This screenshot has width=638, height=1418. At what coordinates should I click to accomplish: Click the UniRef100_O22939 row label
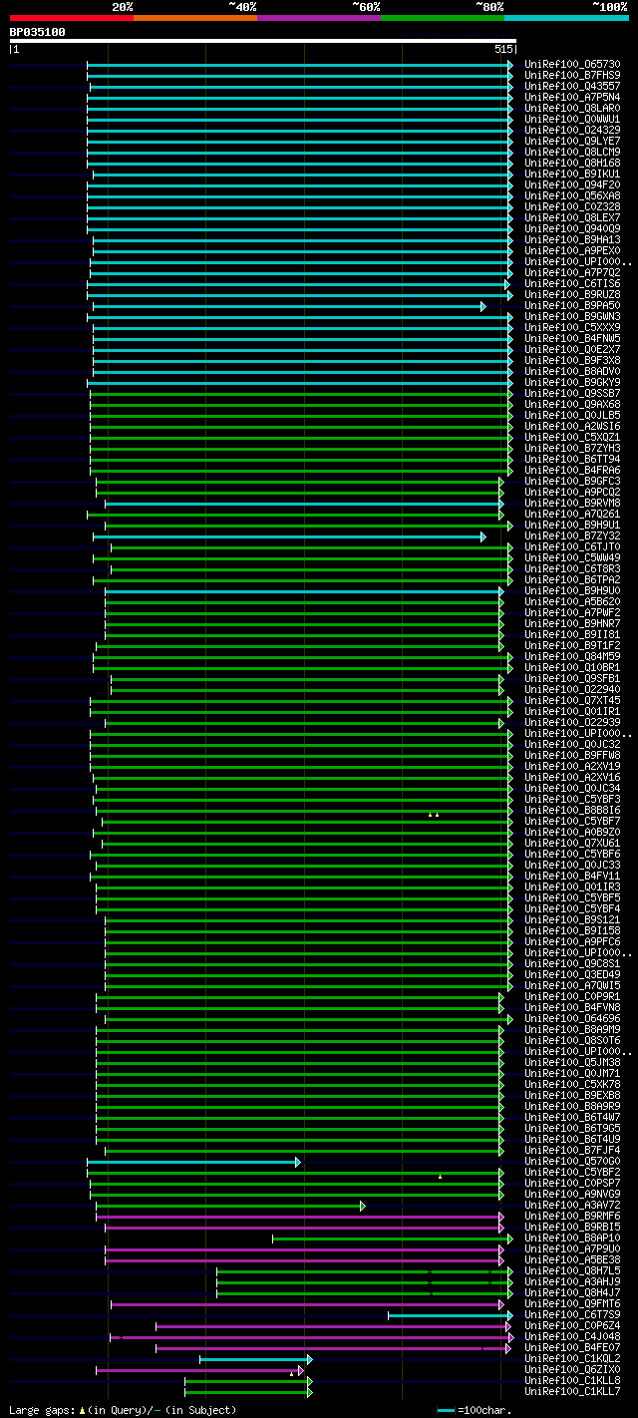point(572,723)
